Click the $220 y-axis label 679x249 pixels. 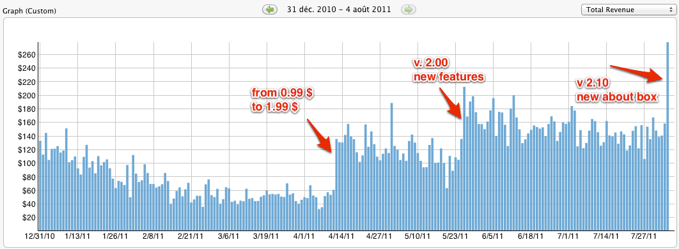pos(26,82)
